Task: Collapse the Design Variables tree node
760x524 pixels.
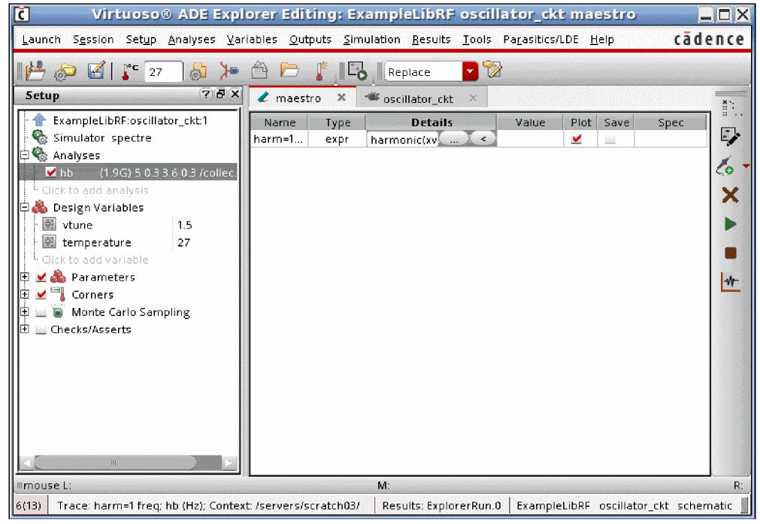Action: coord(24,207)
